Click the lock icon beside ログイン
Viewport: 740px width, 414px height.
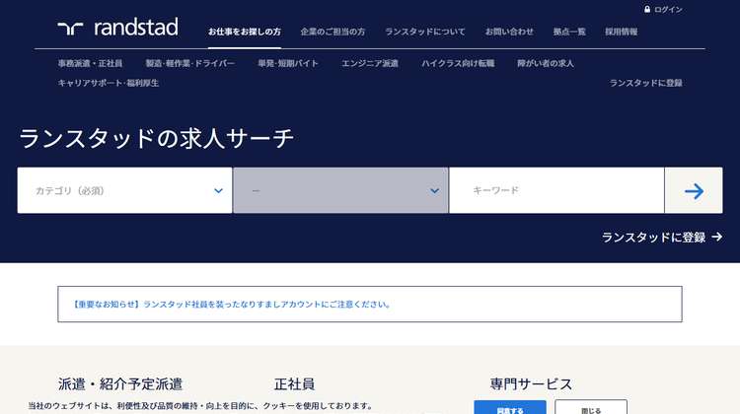(647, 9)
